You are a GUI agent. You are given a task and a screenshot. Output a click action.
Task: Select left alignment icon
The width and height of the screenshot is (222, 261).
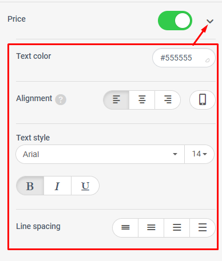pos(116,100)
